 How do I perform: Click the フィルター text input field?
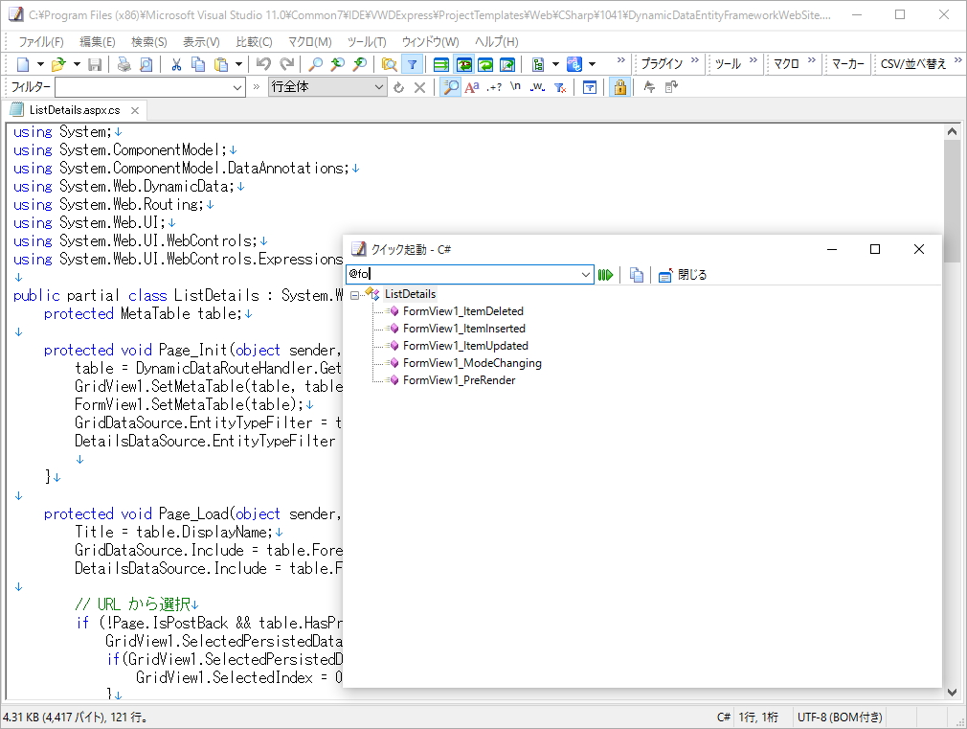click(x=143, y=87)
